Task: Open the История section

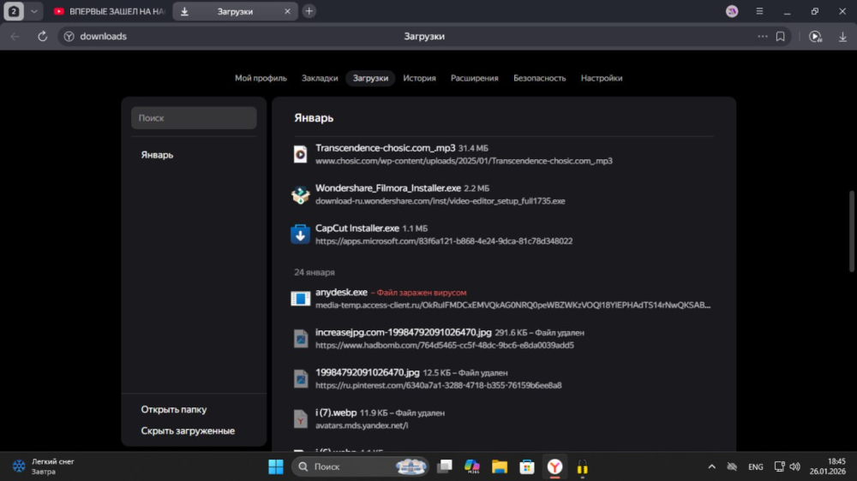Action: pyautogui.click(x=419, y=78)
